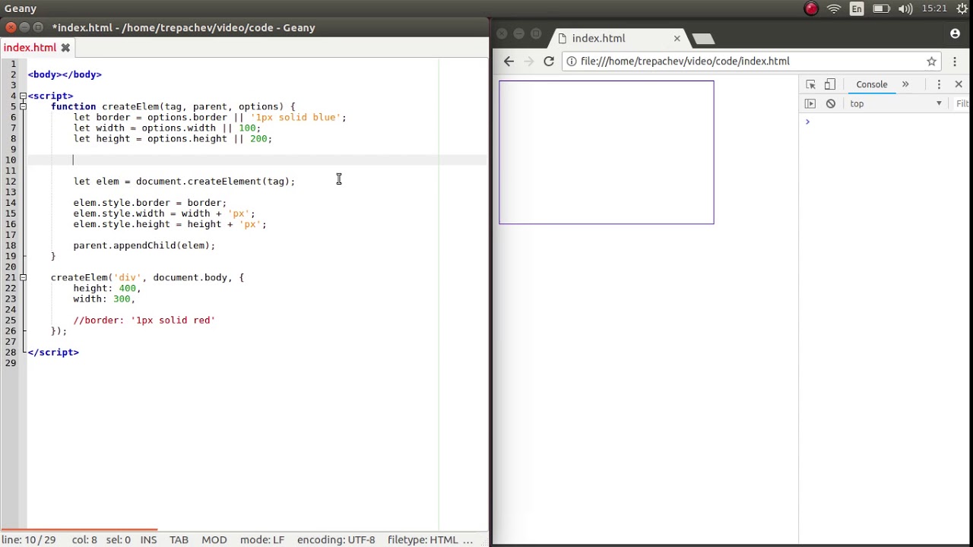The height and width of the screenshot is (547, 973).
Task: Click 'mode: LF' in the status bar
Action: pos(262,539)
